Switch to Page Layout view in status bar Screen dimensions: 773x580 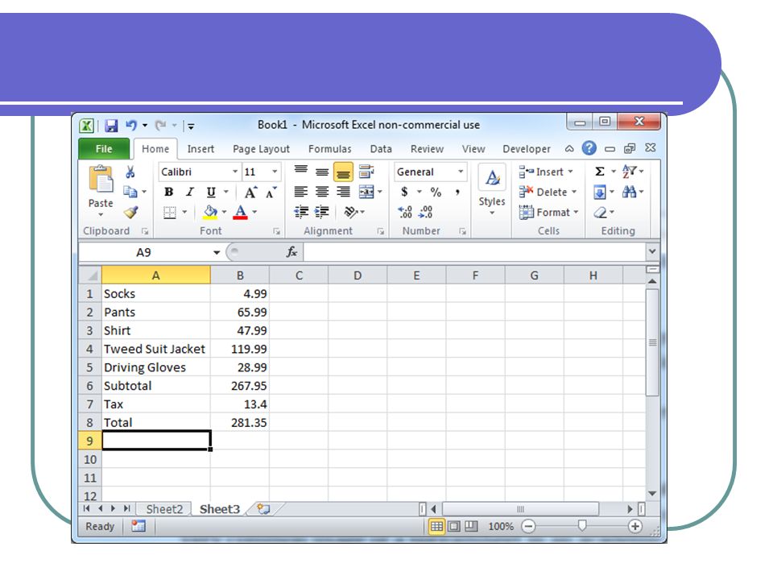tap(454, 526)
